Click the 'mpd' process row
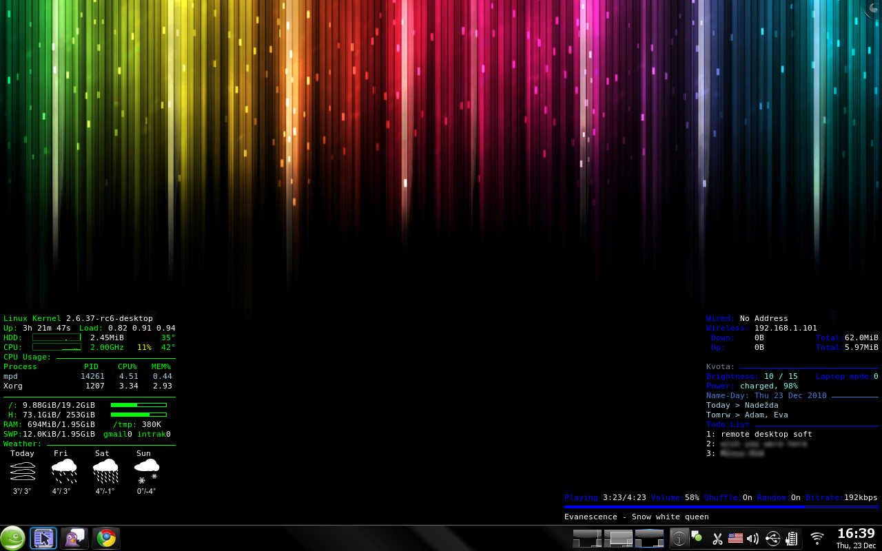The height and width of the screenshot is (551, 882). click(x=88, y=376)
